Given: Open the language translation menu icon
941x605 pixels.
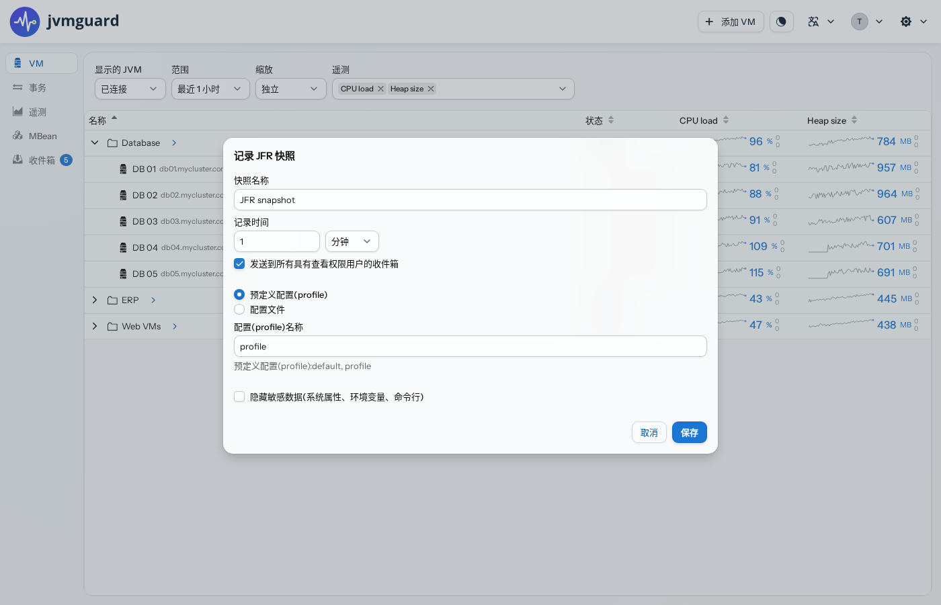Looking at the screenshot, I should (x=813, y=22).
